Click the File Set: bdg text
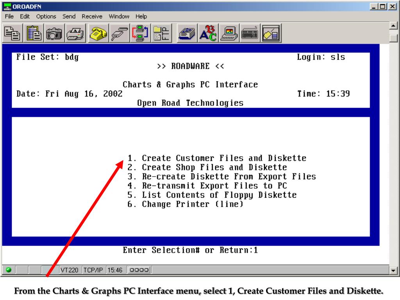Viewport: 400px width, 300px height. tap(47, 57)
